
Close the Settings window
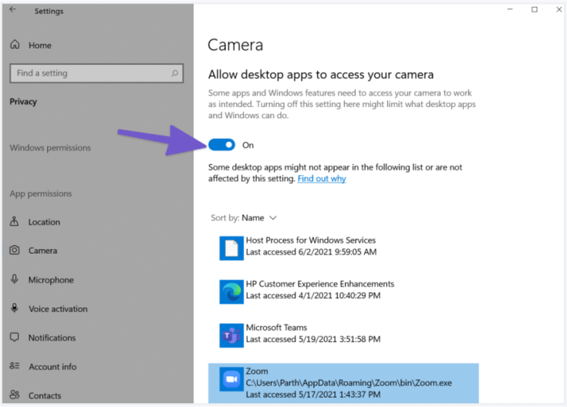point(559,9)
